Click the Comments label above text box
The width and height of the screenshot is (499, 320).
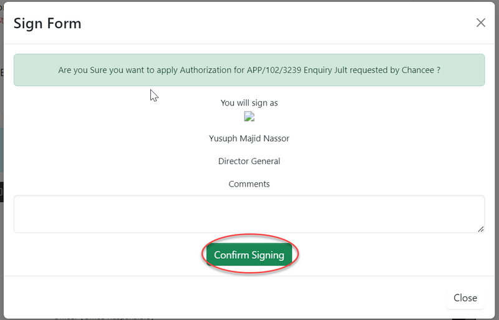pyautogui.click(x=249, y=184)
